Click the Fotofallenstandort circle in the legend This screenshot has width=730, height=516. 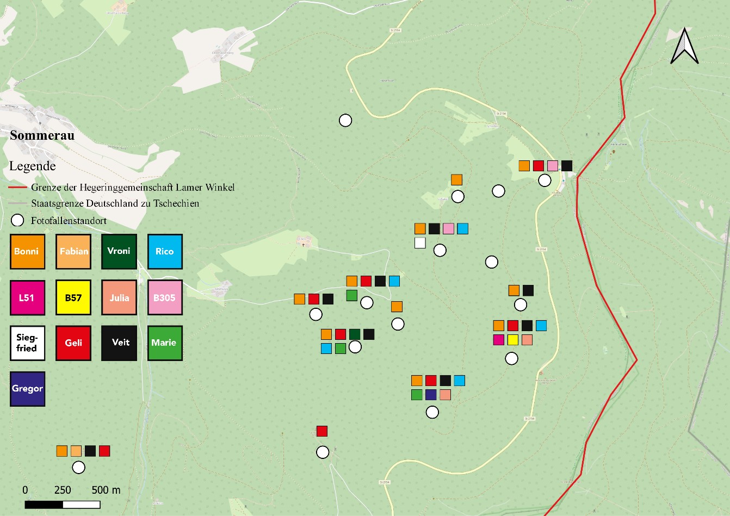[x=17, y=220]
